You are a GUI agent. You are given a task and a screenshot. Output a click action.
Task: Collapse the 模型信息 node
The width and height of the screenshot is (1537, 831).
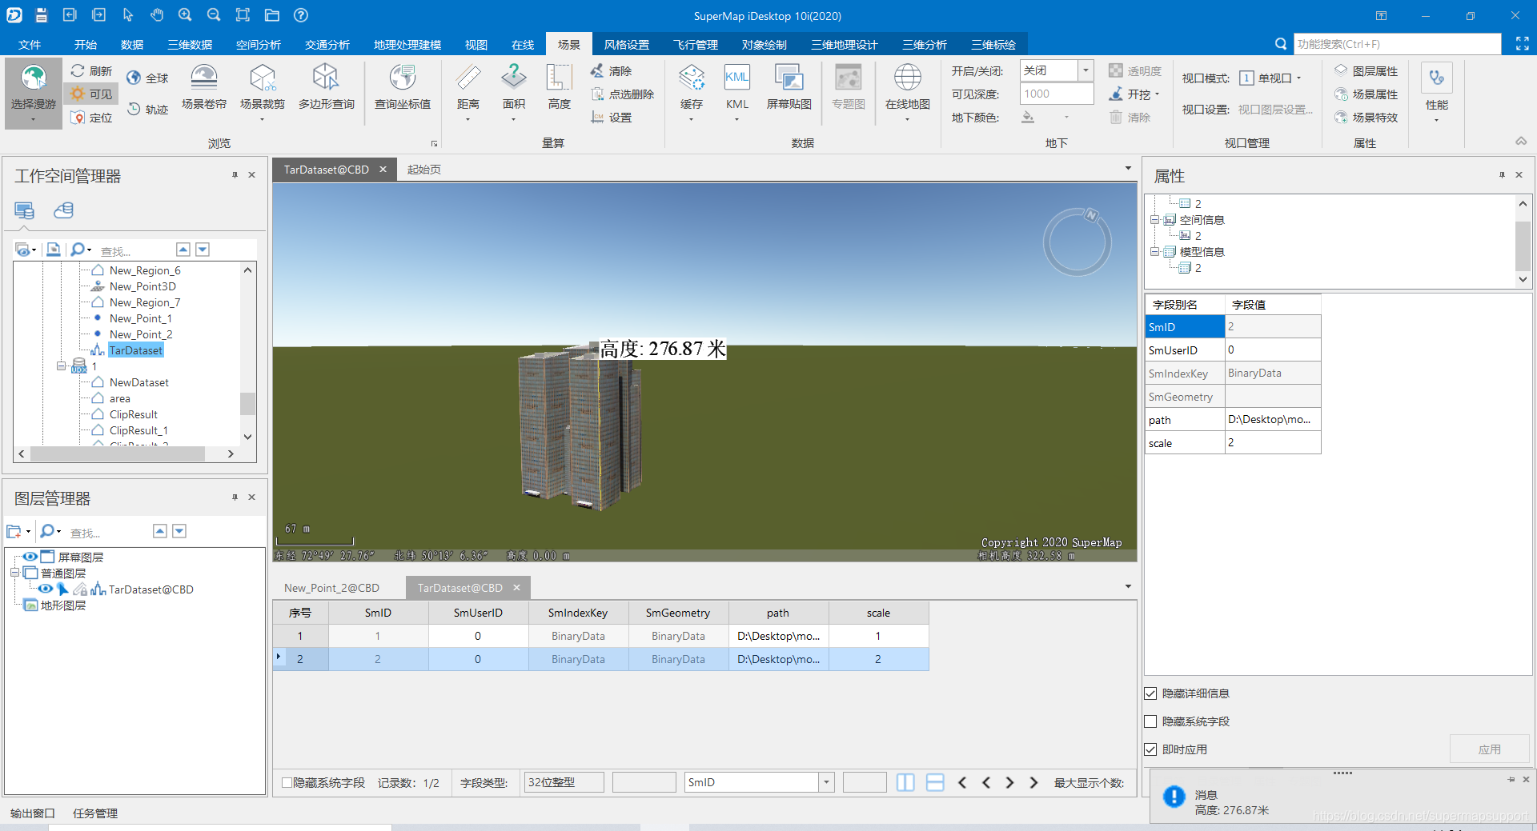point(1154,251)
